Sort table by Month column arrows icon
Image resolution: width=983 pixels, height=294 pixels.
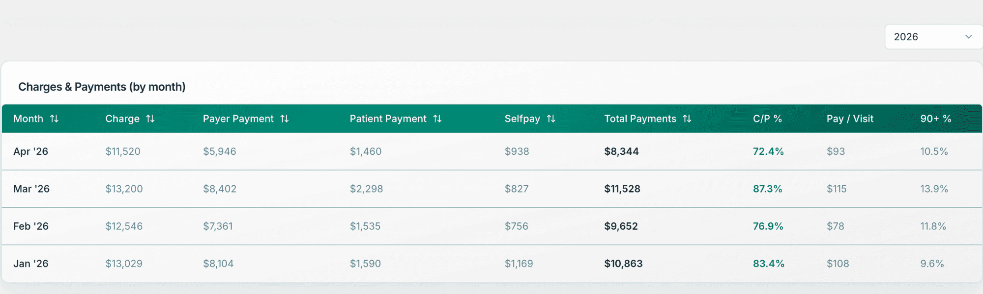click(55, 119)
